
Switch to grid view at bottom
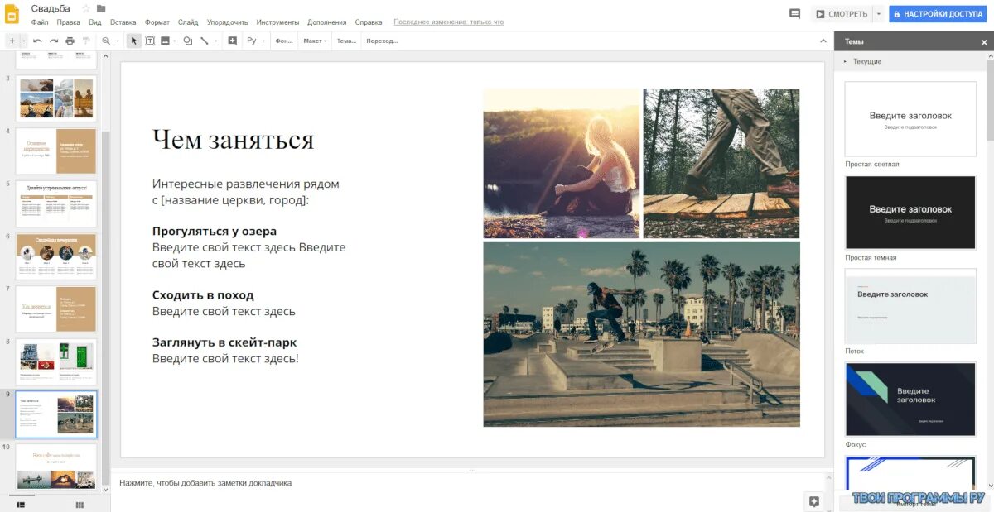(x=80, y=504)
